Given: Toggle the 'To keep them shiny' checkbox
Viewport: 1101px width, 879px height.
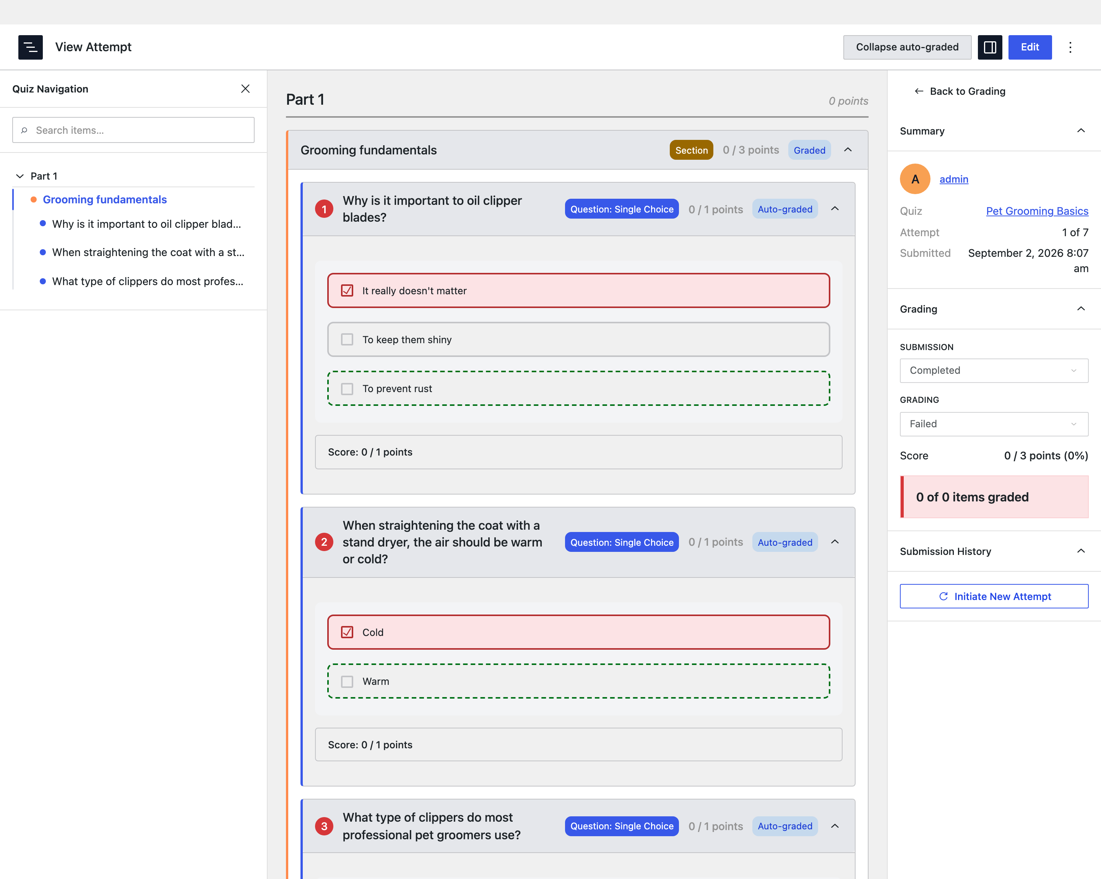Looking at the screenshot, I should tap(347, 339).
